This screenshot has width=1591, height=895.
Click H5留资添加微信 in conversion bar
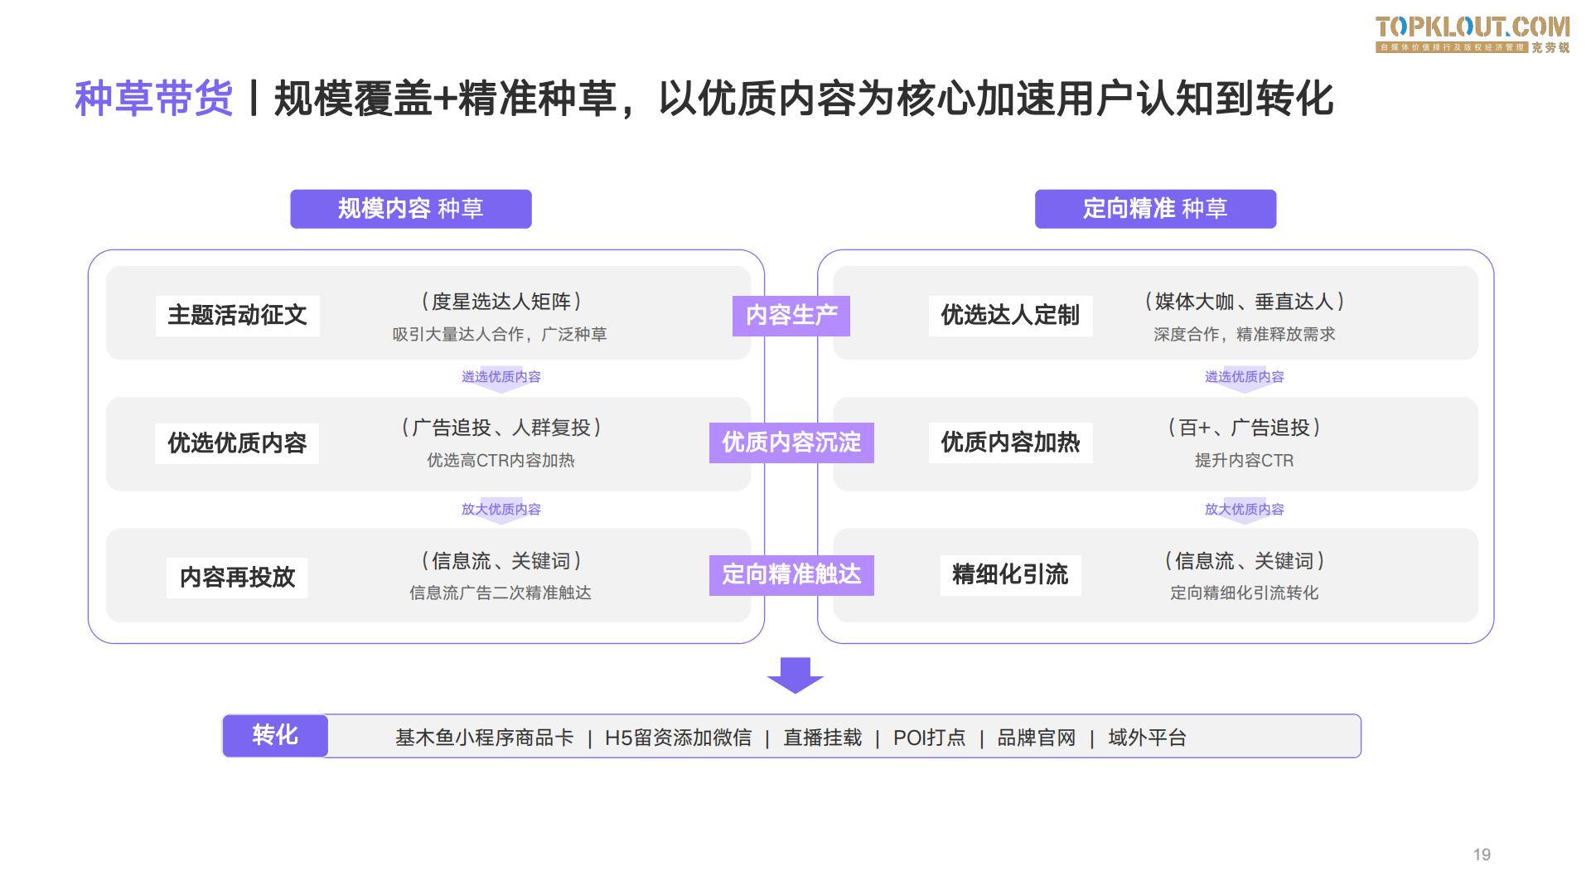(678, 738)
